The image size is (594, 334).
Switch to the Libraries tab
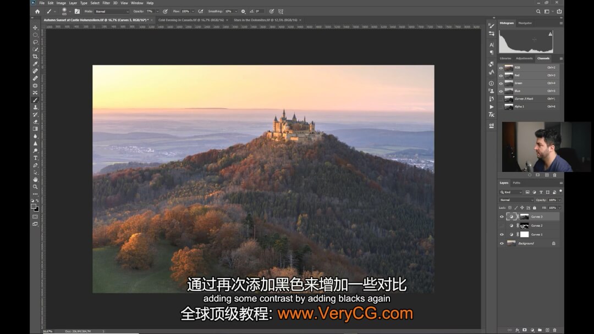click(x=505, y=58)
